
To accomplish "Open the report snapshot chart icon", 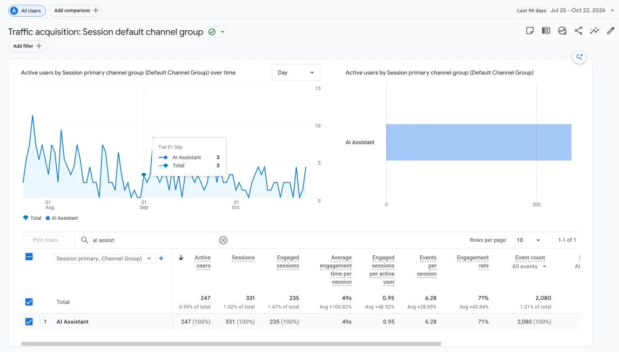I will [562, 31].
